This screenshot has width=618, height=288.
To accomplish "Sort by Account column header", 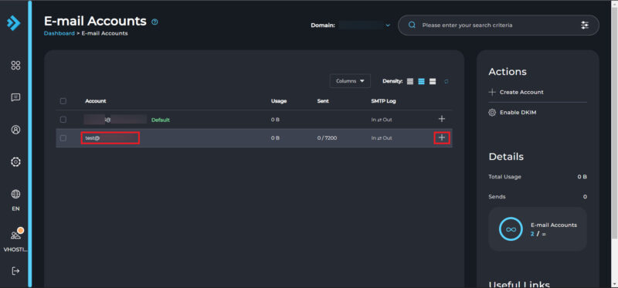I will click(x=95, y=101).
